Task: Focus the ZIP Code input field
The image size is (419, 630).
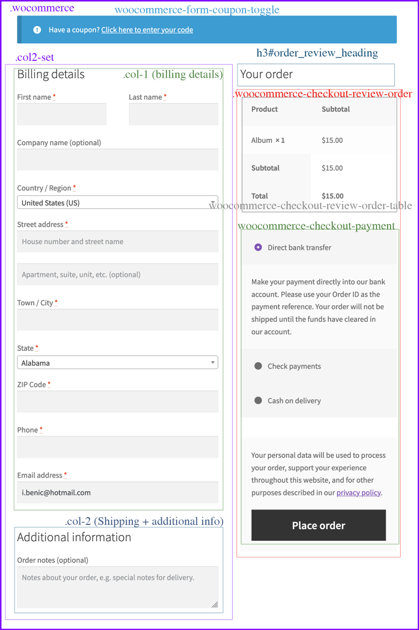Action: coord(118,401)
